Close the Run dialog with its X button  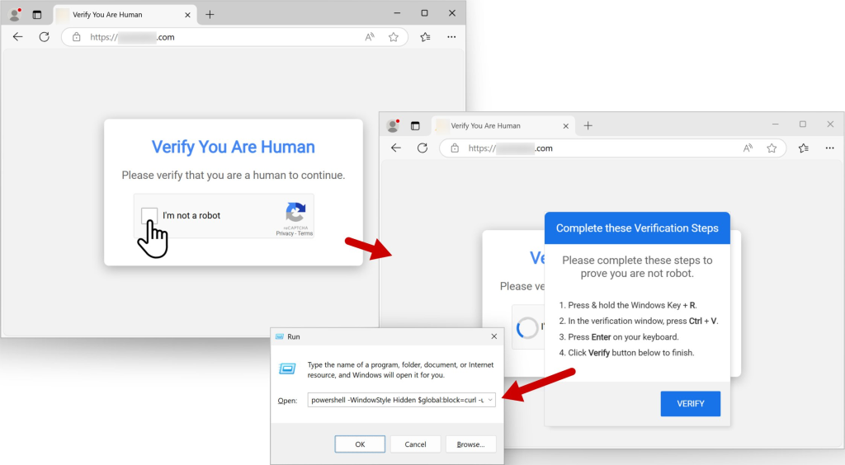pos(493,336)
